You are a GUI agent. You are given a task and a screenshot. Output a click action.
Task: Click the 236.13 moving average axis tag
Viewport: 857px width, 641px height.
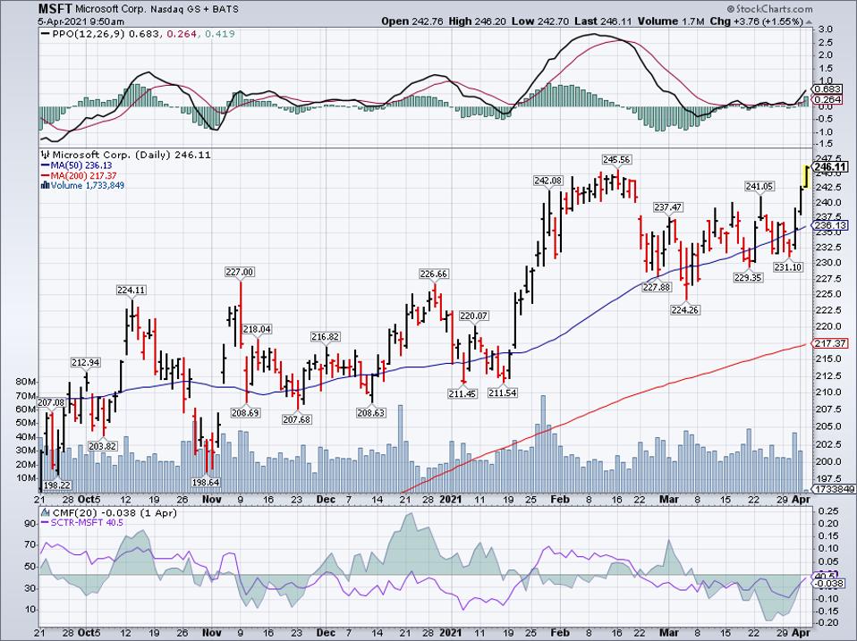(830, 225)
